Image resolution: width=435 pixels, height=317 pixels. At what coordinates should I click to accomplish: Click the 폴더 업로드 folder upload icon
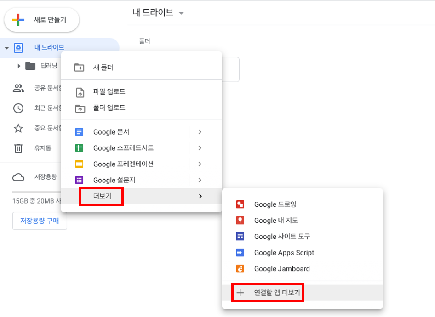click(x=80, y=108)
